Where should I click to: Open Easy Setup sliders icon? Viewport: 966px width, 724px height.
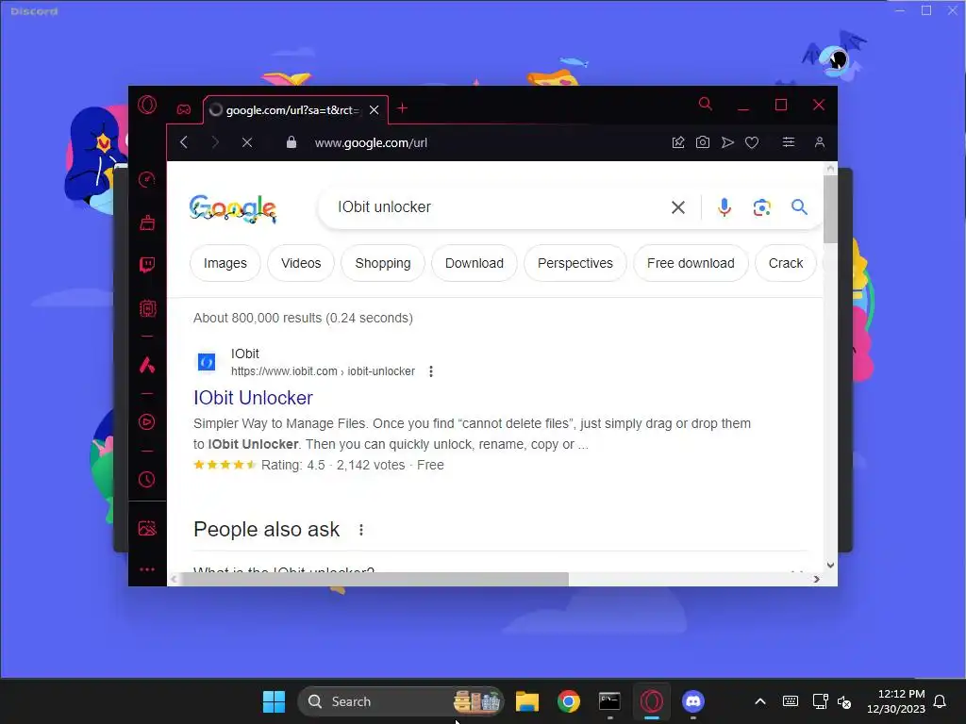pos(789,142)
